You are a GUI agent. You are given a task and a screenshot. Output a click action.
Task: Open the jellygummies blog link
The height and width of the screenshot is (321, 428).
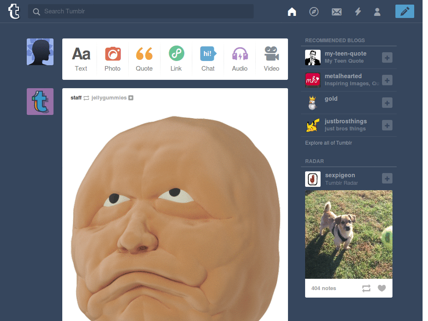109,98
